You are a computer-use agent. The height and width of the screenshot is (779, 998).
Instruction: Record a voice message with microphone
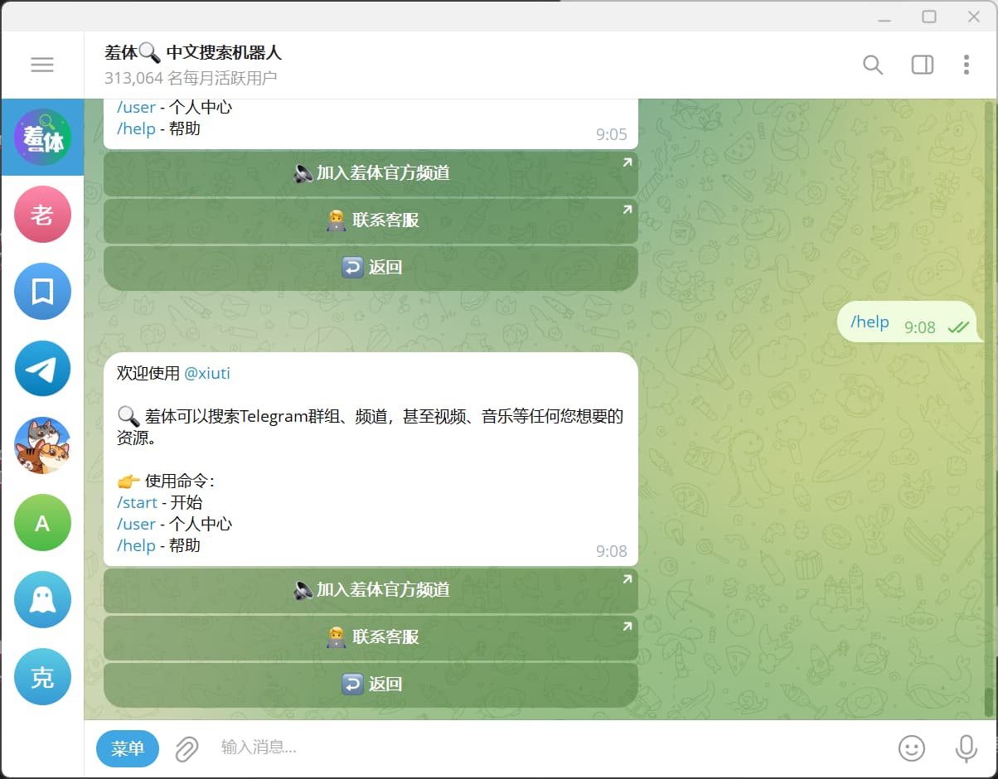965,748
